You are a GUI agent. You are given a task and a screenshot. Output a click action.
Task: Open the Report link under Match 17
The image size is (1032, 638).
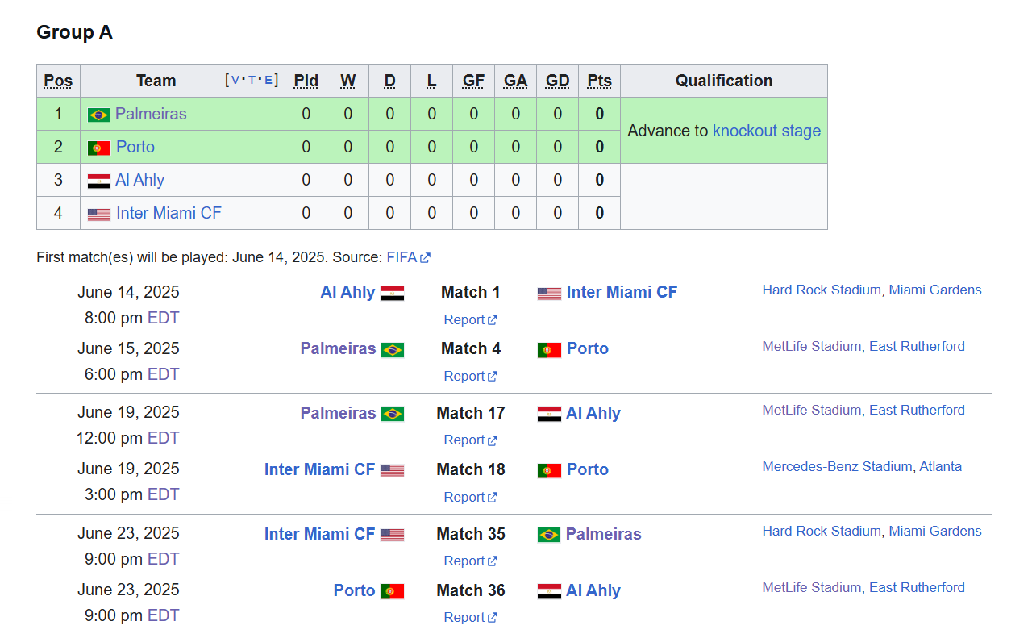470,440
